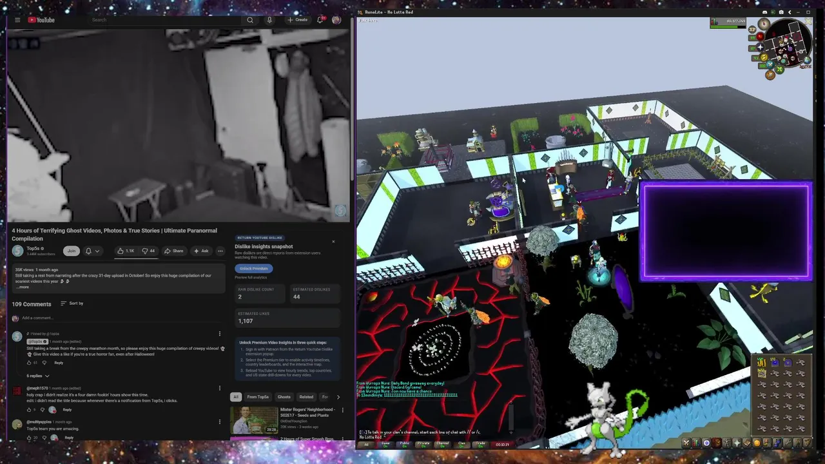The image size is (825, 464).
Task: Expand the subscription notification bell dropdown
Action: pyautogui.click(x=92, y=251)
